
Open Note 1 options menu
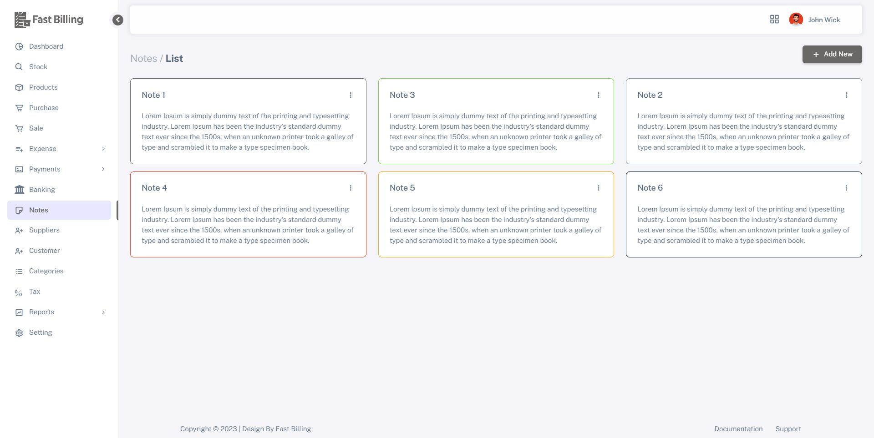351,95
